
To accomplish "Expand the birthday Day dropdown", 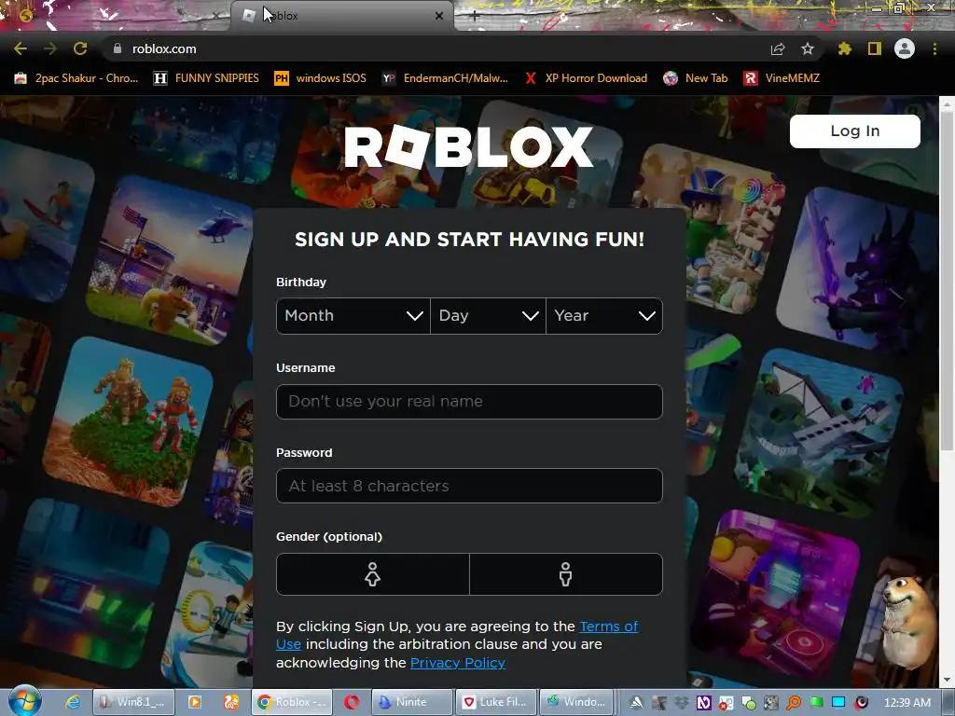I will click(x=488, y=315).
